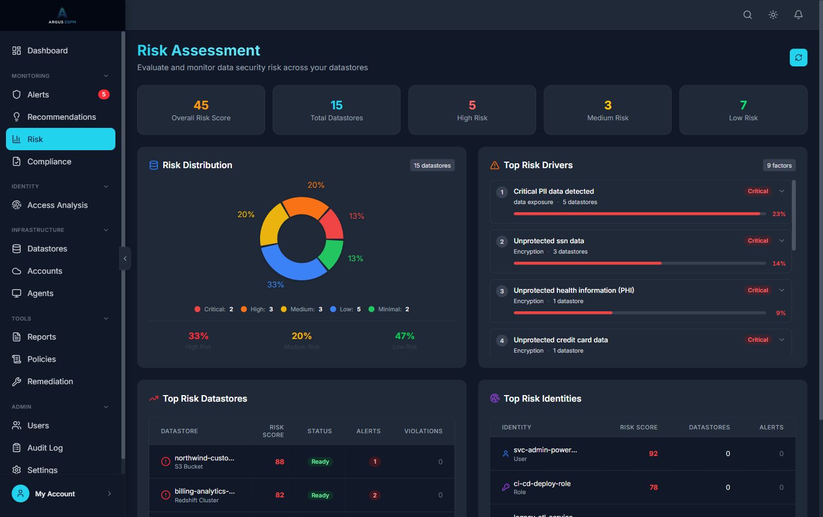Expand the Unprotected health information driver
This screenshot has height=517, width=823.
click(782, 290)
